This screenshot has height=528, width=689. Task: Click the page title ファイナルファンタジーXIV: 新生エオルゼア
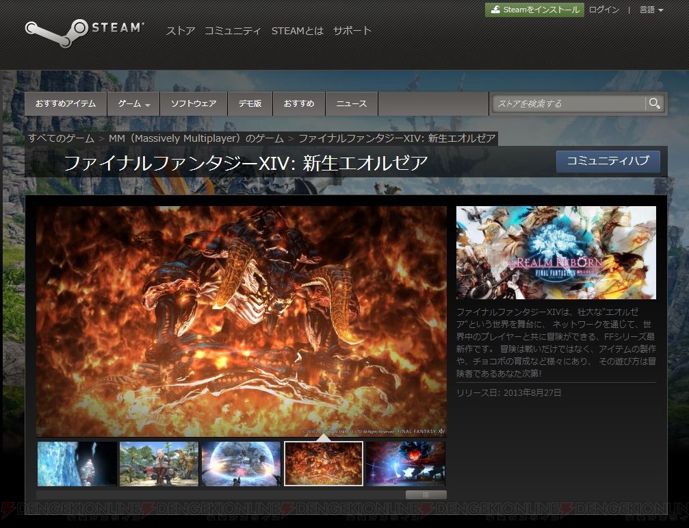coord(246,163)
